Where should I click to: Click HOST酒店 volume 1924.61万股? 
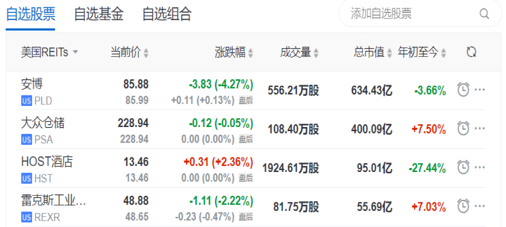pyautogui.click(x=291, y=168)
